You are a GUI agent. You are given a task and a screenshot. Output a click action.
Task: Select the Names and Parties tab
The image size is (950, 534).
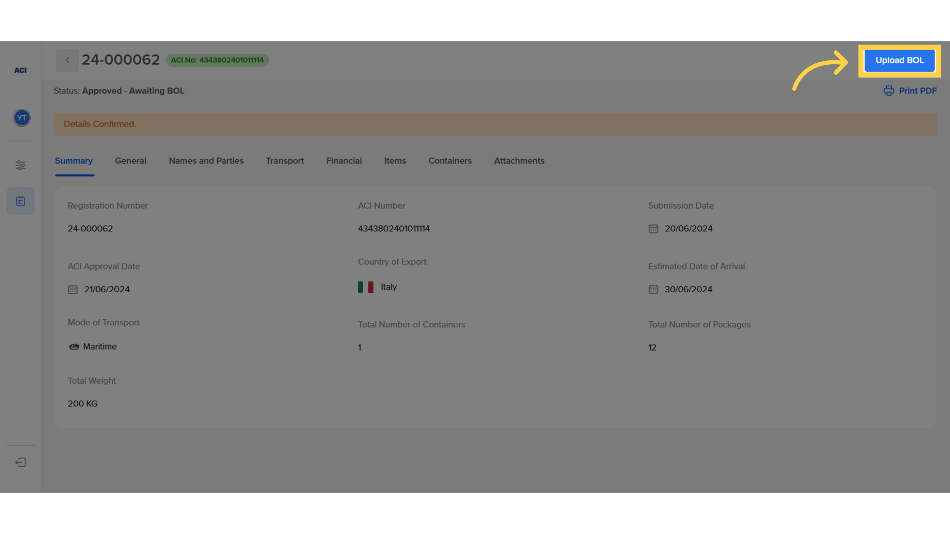(x=206, y=161)
